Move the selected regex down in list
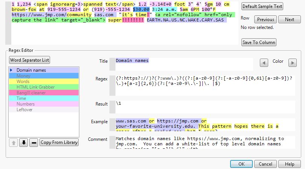This screenshot has width=305, height=169. pos(23,142)
